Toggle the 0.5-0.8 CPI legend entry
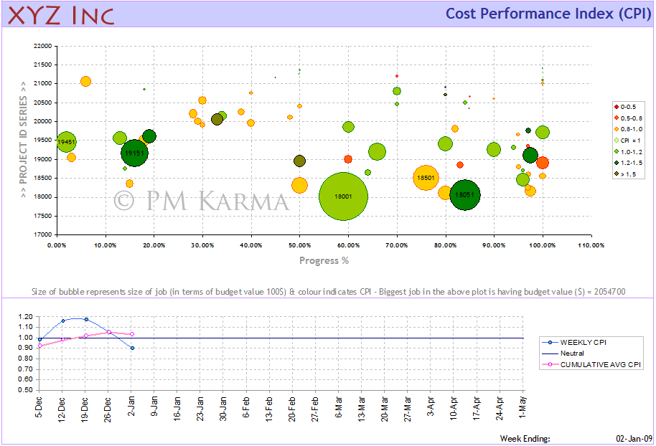Image resolution: width=656 pixels, height=446 pixels. click(x=628, y=118)
